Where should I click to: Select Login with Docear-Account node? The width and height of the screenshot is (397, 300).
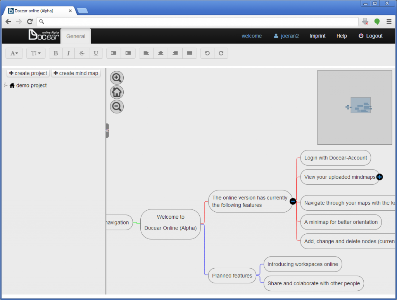click(335, 158)
